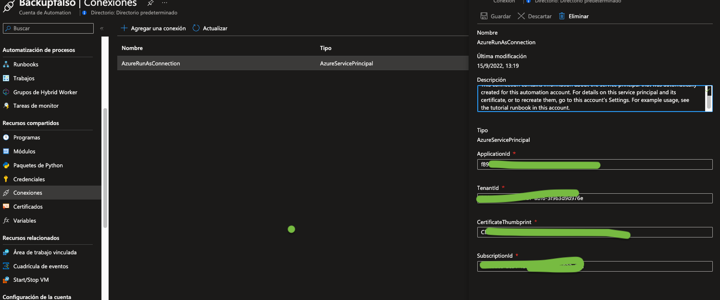Click Descartar to discard changes

pos(534,16)
